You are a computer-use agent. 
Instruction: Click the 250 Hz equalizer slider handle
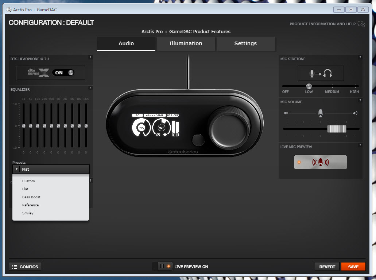(44, 126)
